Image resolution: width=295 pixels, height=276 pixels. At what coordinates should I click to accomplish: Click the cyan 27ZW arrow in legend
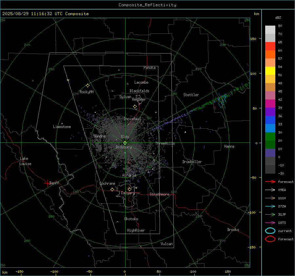[270, 206]
